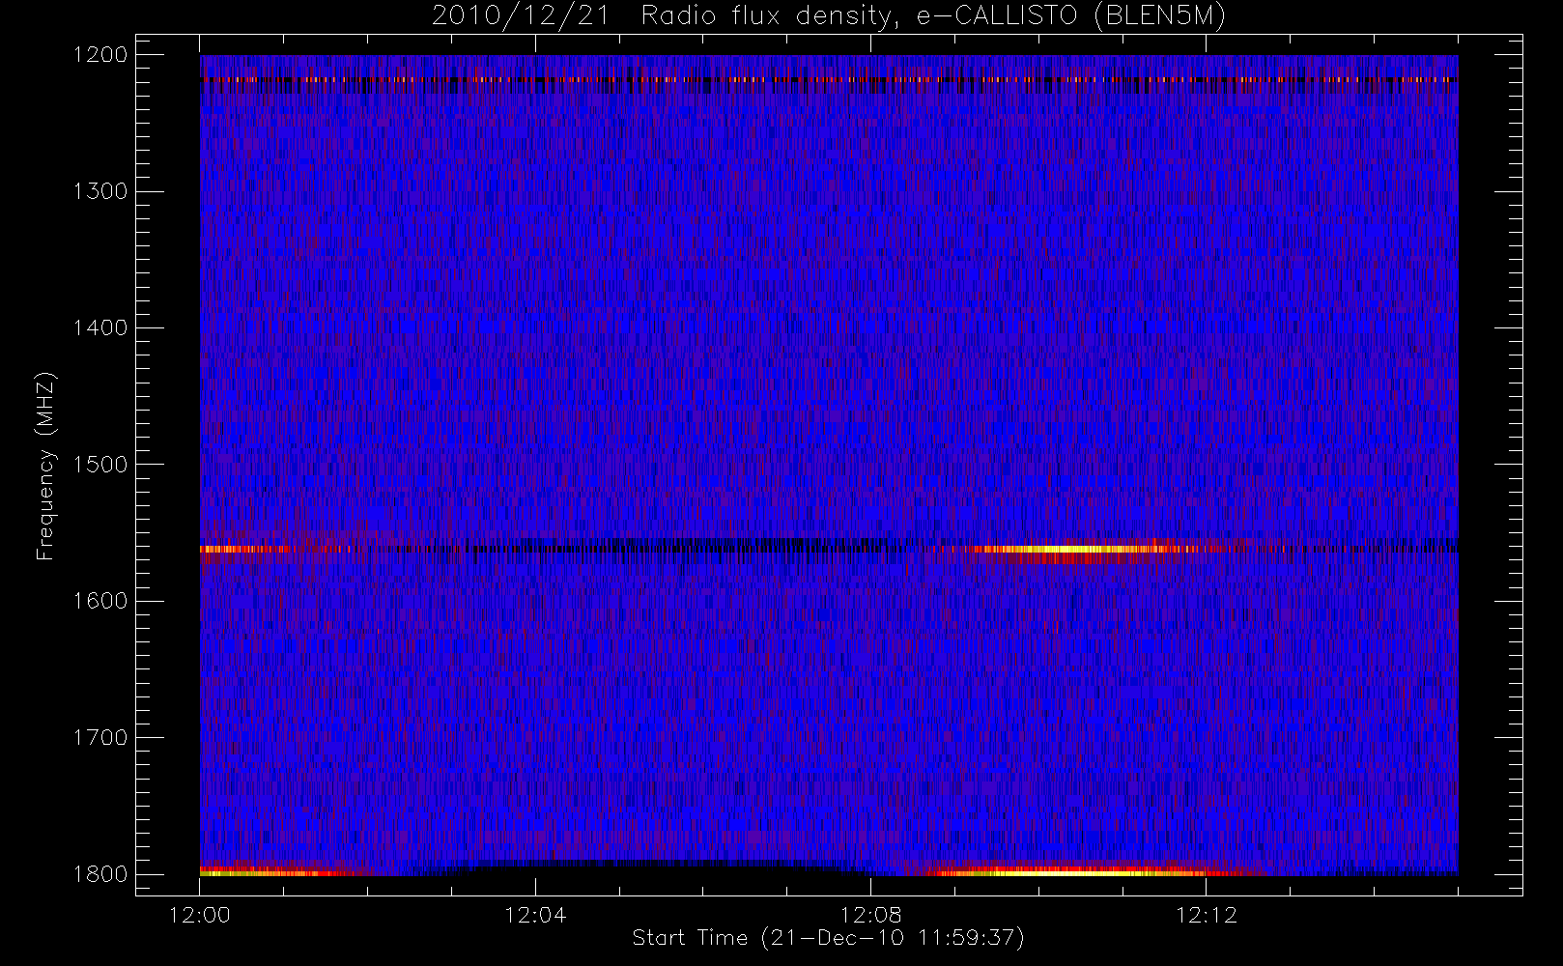Click the 'Start Time (21-Dec-10 11:59:37)' label

point(828,938)
